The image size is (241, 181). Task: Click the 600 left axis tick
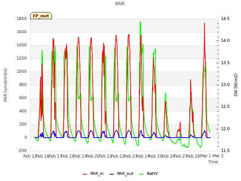pos(23,98)
